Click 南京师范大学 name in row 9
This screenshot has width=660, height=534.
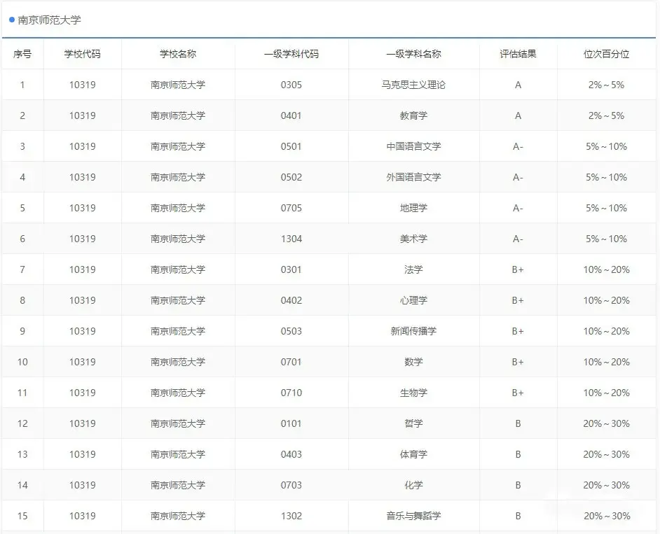pyautogui.click(x=178, y=331)
